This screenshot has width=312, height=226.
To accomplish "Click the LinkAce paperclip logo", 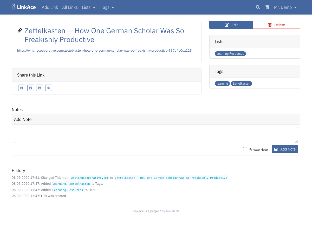I will [x=13, y=7].
